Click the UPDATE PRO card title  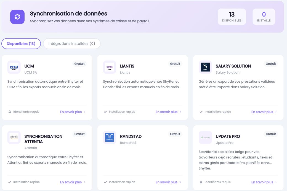[228, 136]
